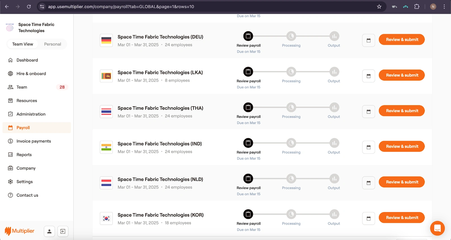Switch to Personal view
This screenshot has height=240, width=451.
[52, 44]
